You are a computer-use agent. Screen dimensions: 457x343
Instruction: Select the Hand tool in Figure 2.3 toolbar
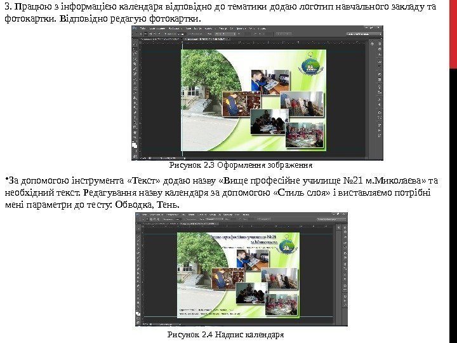(135, 133)
